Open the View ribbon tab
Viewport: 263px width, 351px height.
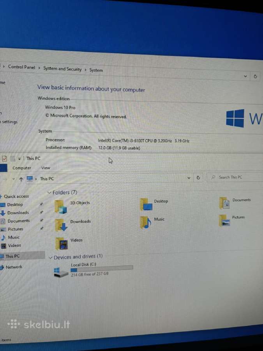[46, 168]
